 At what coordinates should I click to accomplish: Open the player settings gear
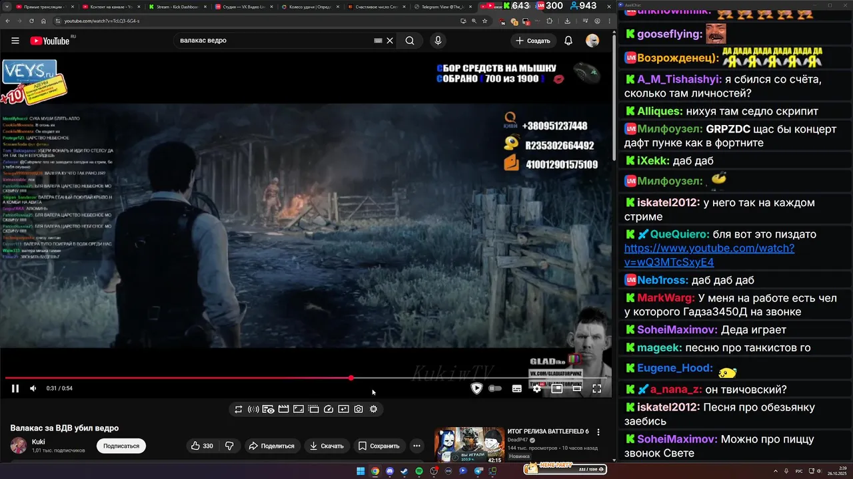(x=536, y=389)
